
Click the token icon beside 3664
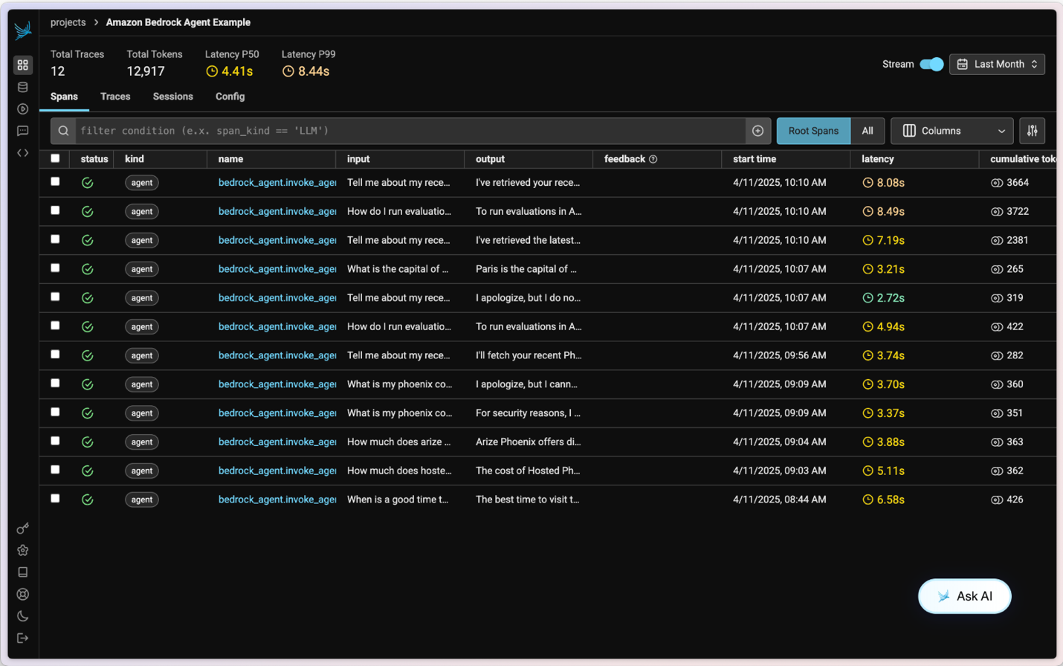(997, 183)
